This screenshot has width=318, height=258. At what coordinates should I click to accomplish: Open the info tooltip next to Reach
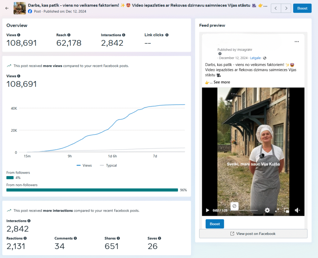point(69,35)
